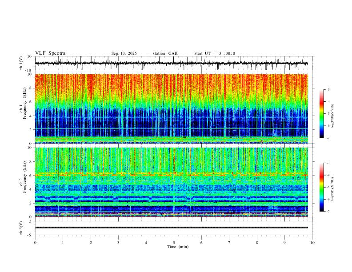Click the time axis tick label '5'
The height and width of the screenshot is (272, 352).
174,243
